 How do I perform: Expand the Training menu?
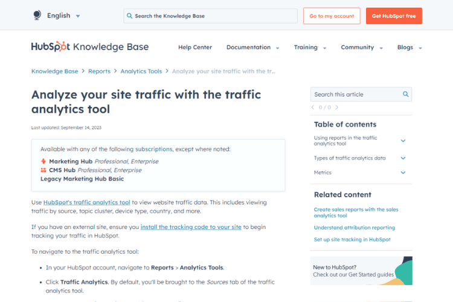pyautogui.click(x=310, y=47)
